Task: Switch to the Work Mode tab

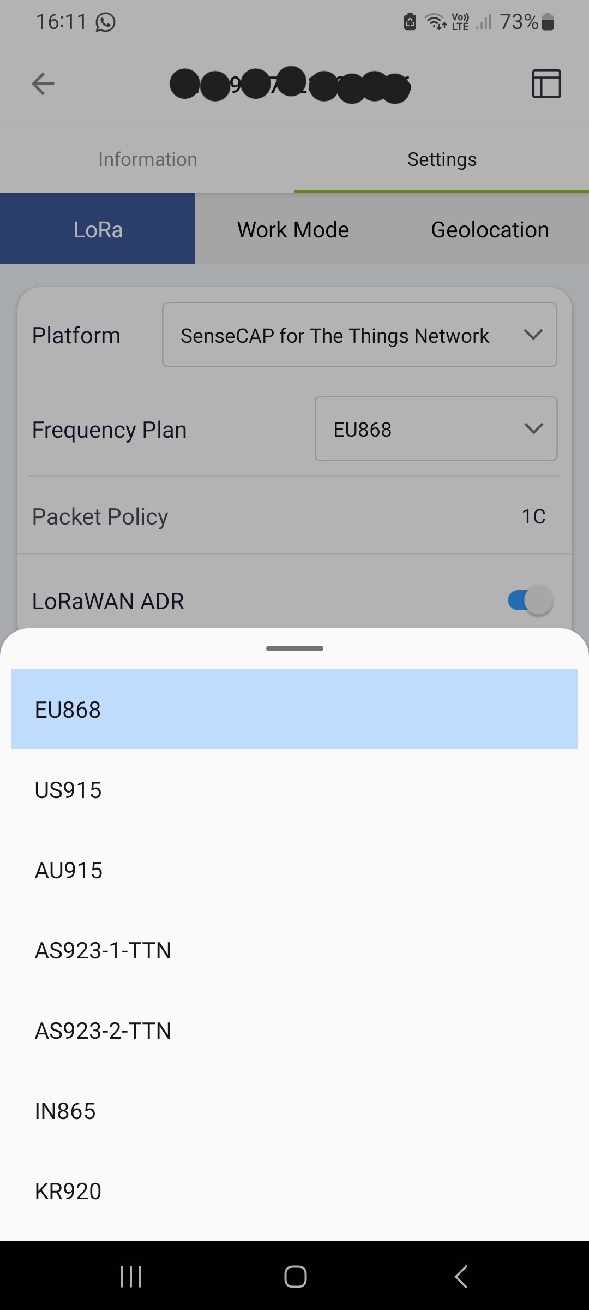Action: pyautogui.click(x=293, y=229)
